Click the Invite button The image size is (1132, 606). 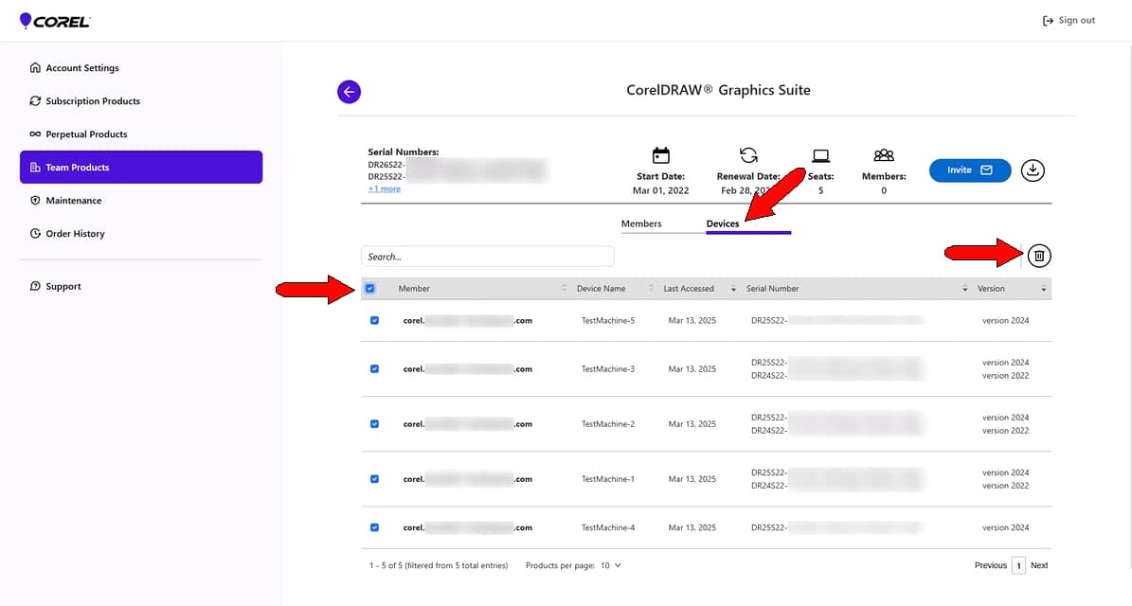point(970,170)
